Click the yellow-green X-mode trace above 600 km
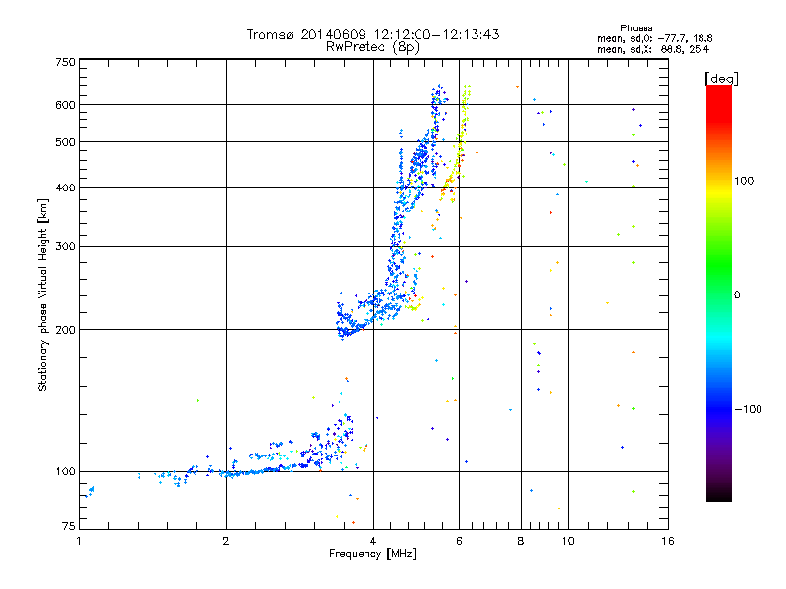Viewport: 786px width, 589px height. tap(467, 94)
